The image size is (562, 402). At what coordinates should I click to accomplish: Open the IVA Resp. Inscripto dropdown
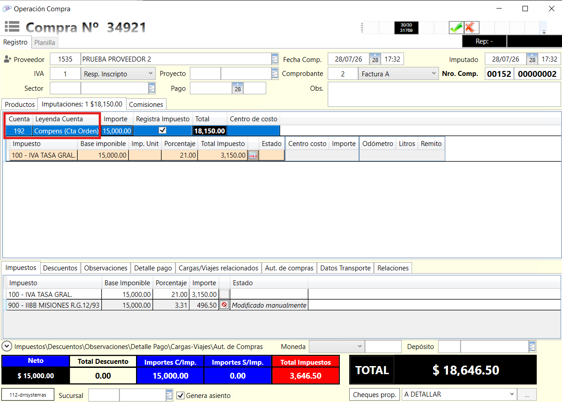tap(150, 74)
